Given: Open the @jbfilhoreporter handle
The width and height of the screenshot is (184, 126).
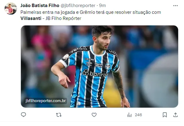Looking at the screenshot, I should (x=78, y=6).
